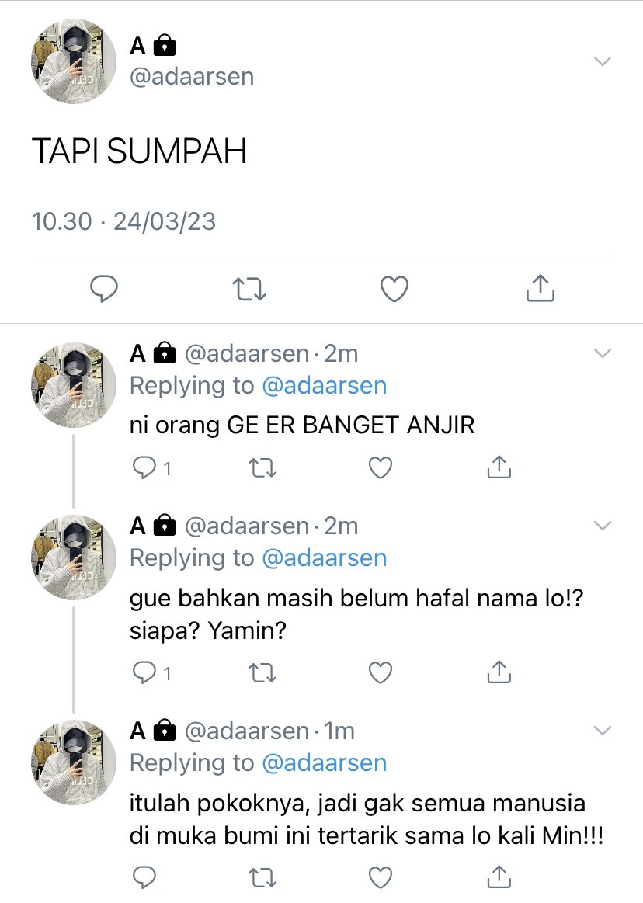This screenshot has height=903, width=643.
Task: Like the GE ER BANGET ANJIR reply
Action: [381, 467]
